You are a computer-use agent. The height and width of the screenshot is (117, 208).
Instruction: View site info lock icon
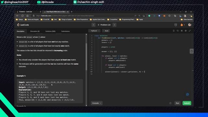(x=33, y=16)
